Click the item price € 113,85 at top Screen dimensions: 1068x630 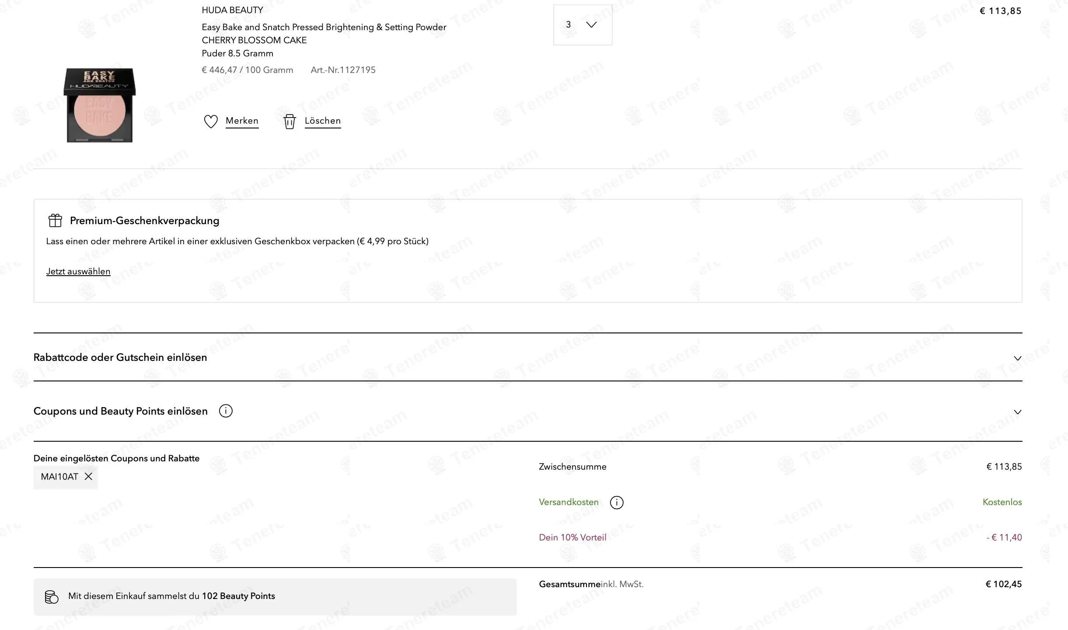1000,11
